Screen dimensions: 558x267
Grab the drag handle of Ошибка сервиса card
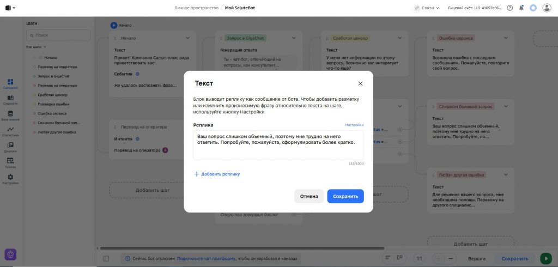pos(433,38)
